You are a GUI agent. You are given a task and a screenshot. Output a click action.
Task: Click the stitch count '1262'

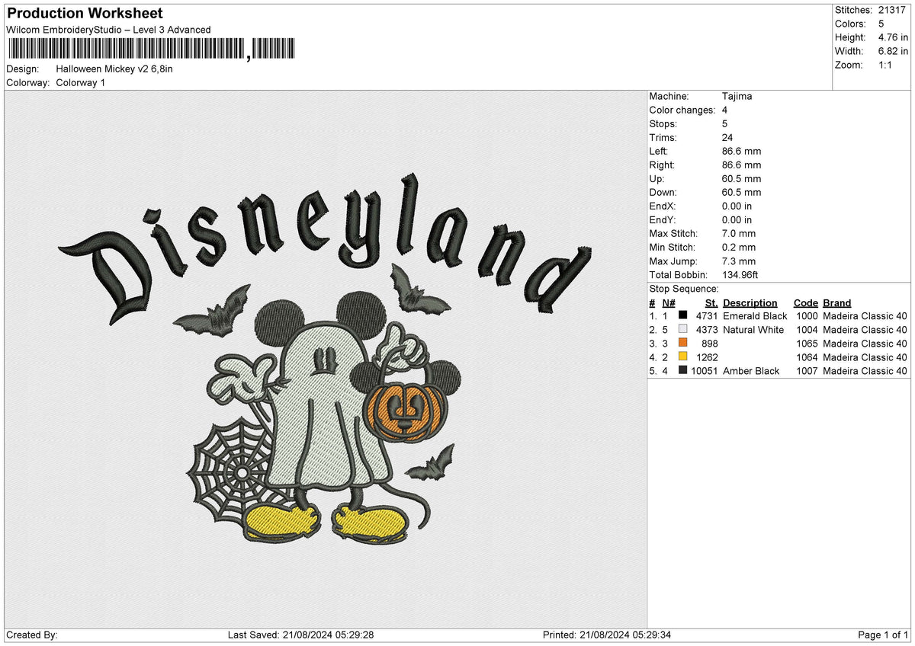707,357
